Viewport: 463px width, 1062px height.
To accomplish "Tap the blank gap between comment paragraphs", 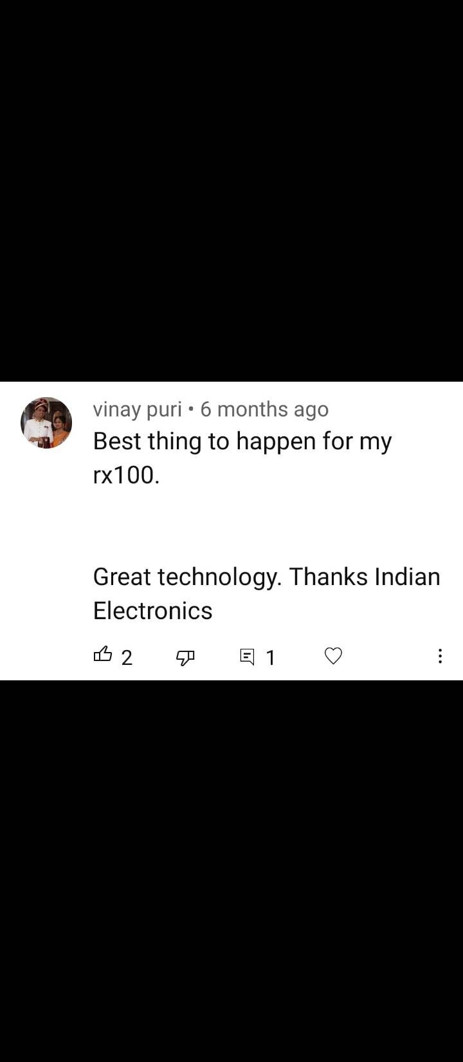I will click(x=267, y=526).
